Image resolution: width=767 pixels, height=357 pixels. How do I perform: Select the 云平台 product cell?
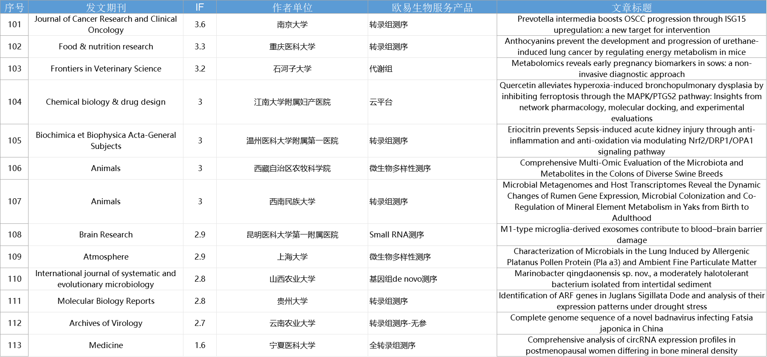pyautogui.click(x=432, y=102)
